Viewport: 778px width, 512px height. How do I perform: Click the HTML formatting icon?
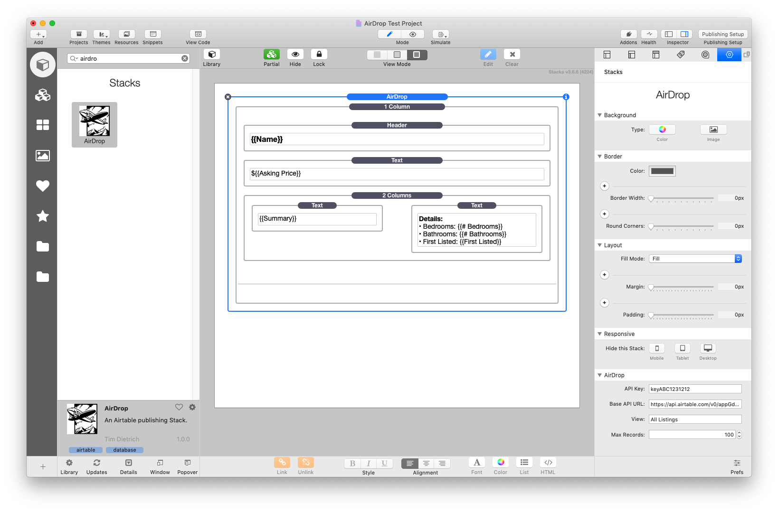click(548, 463)
